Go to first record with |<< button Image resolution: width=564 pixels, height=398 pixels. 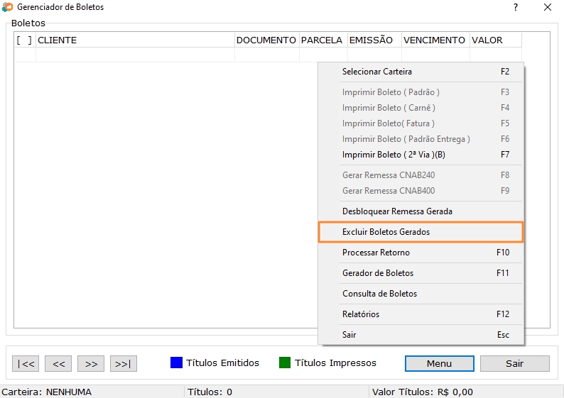[26, 364]
